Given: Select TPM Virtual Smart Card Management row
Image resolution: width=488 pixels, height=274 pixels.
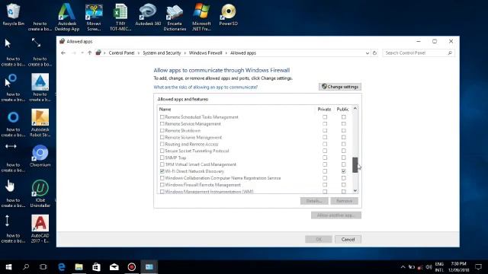Looking at the screenshot, I should pyautogui.click(x=255, y=164).
